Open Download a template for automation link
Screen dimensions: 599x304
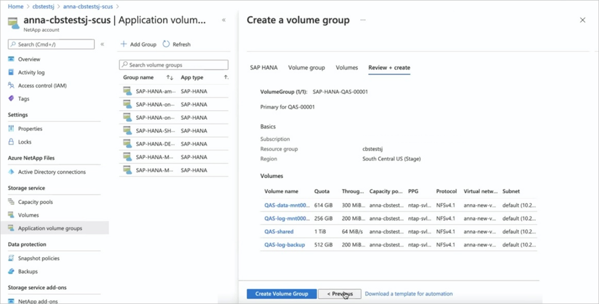[409, 294]
